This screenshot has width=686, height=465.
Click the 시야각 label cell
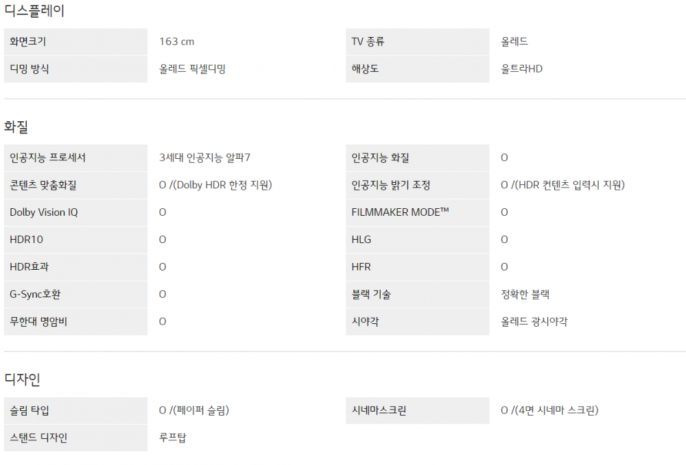pyautogui.click(x=417, y=322)
